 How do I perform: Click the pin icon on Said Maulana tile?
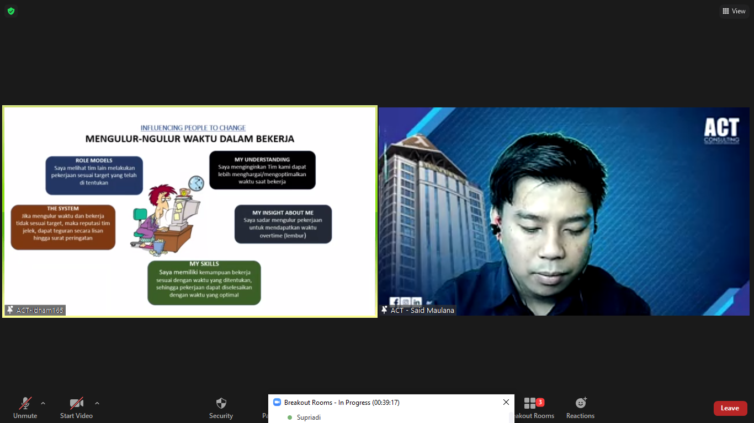pyautogui.click(x=384, y=310)
